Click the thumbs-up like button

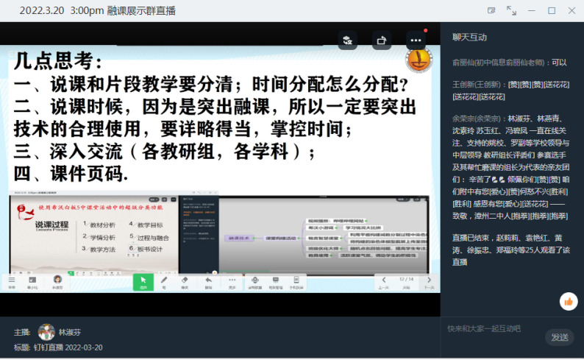click(x=568, y=300)
